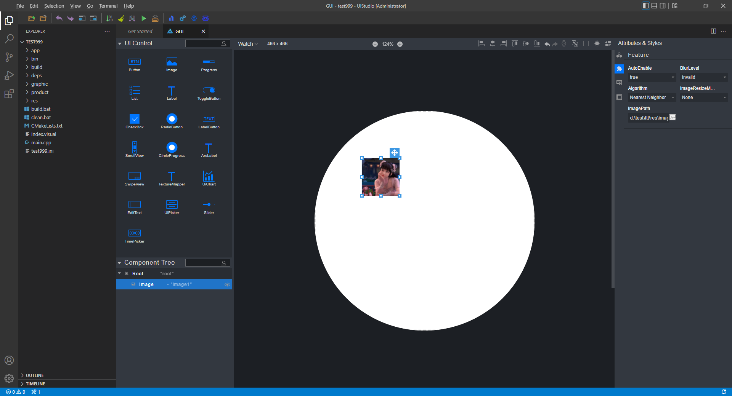Select the UiChart control icon
The height and width of the screenshot is (396, 732).
209,176
